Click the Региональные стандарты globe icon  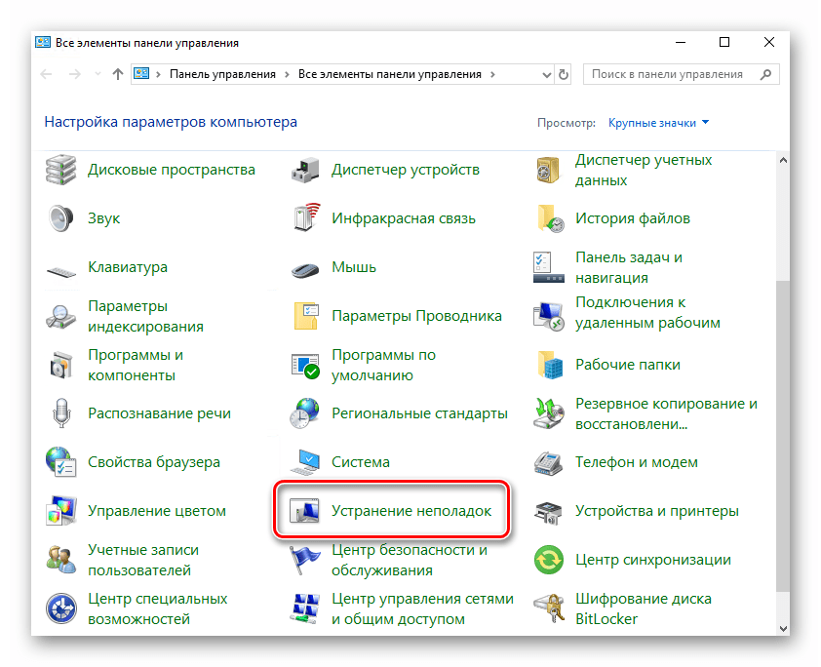point(304,413)
